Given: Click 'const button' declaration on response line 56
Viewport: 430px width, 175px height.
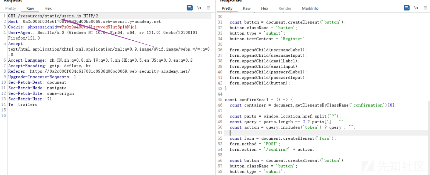Looking at the screenshot, I should pyautogui.click(x=288, y=160).
